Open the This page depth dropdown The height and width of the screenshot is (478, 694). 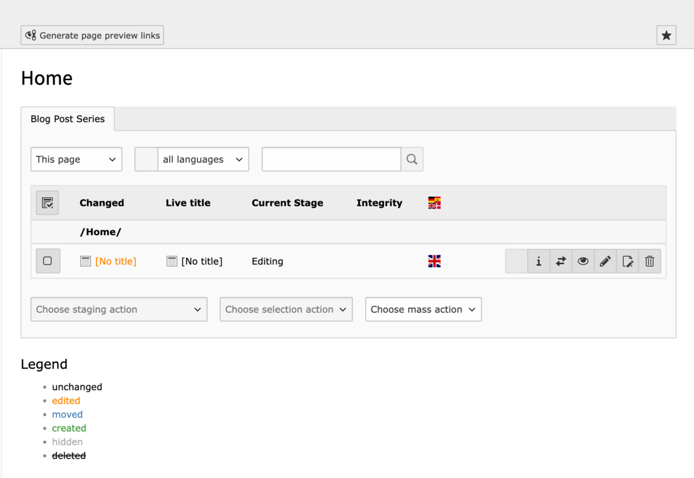tap(76, 159)
